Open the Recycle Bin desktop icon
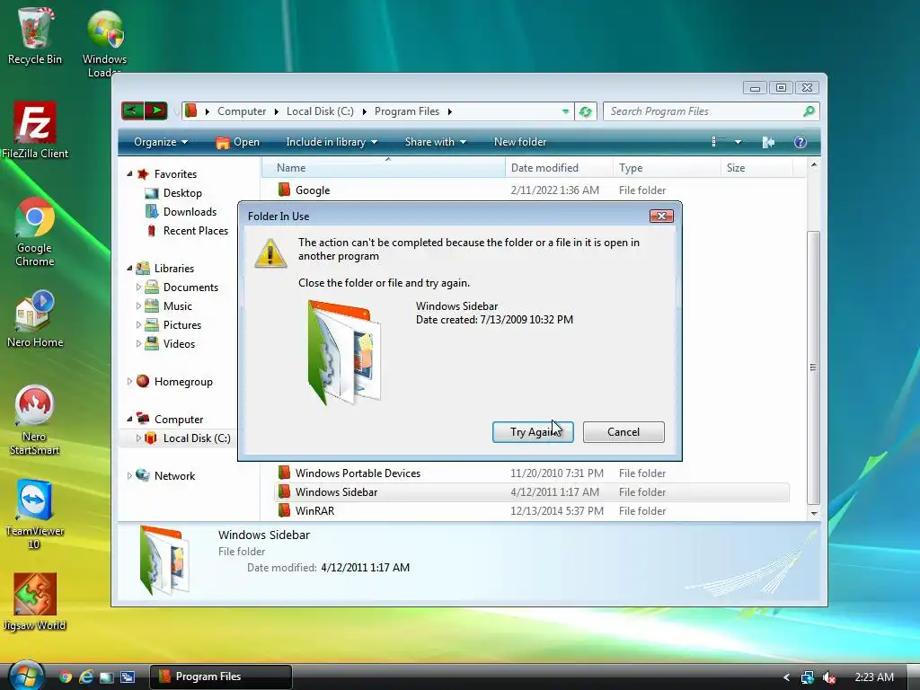 [35, 35]
